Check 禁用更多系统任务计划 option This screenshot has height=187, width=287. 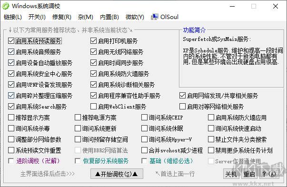(x=211, y=150)
